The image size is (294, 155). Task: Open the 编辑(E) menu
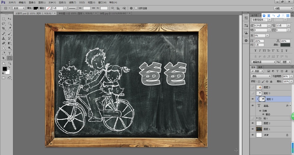(x=22, y=3)
